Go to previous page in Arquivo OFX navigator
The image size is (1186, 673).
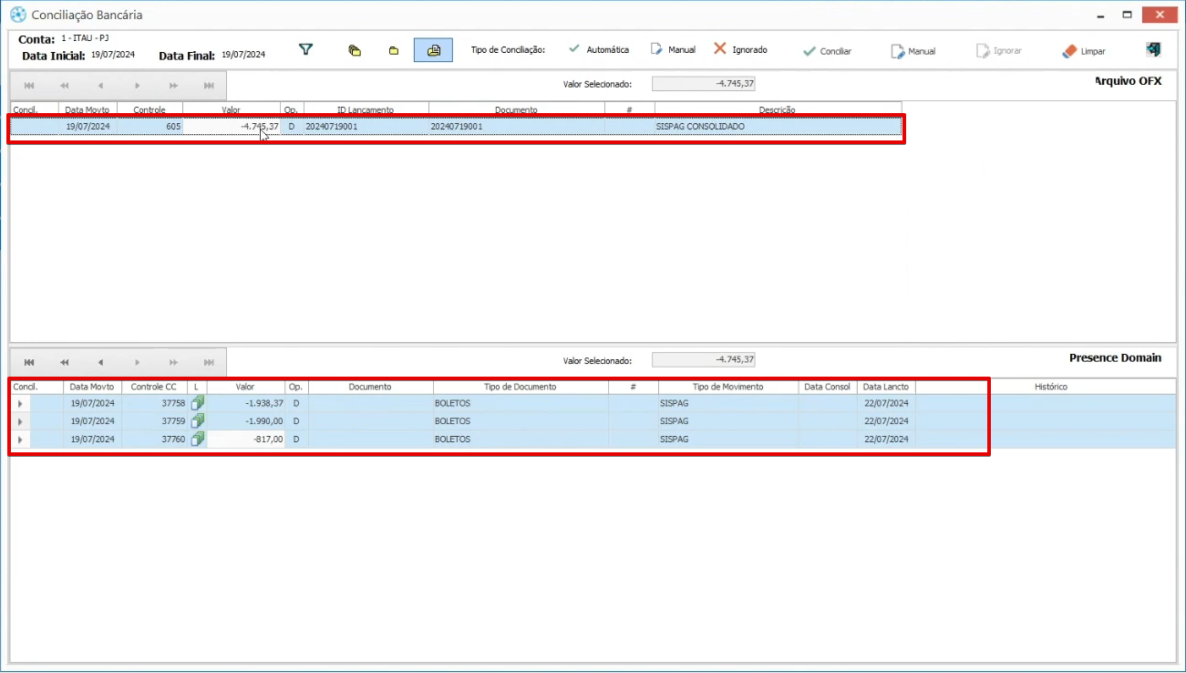[65, 86]
